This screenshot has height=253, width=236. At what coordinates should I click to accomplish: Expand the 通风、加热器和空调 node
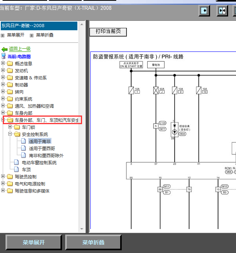(3, 106)
